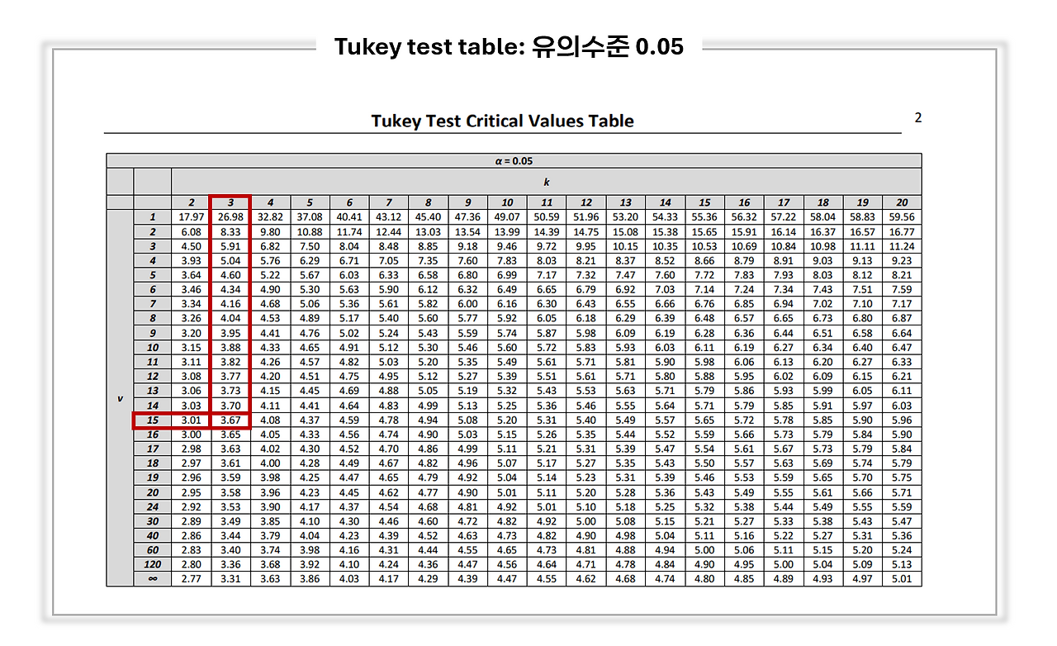Click value 9.23 in row 4
The image size is (1057, 646).
[x=902, y=261]
